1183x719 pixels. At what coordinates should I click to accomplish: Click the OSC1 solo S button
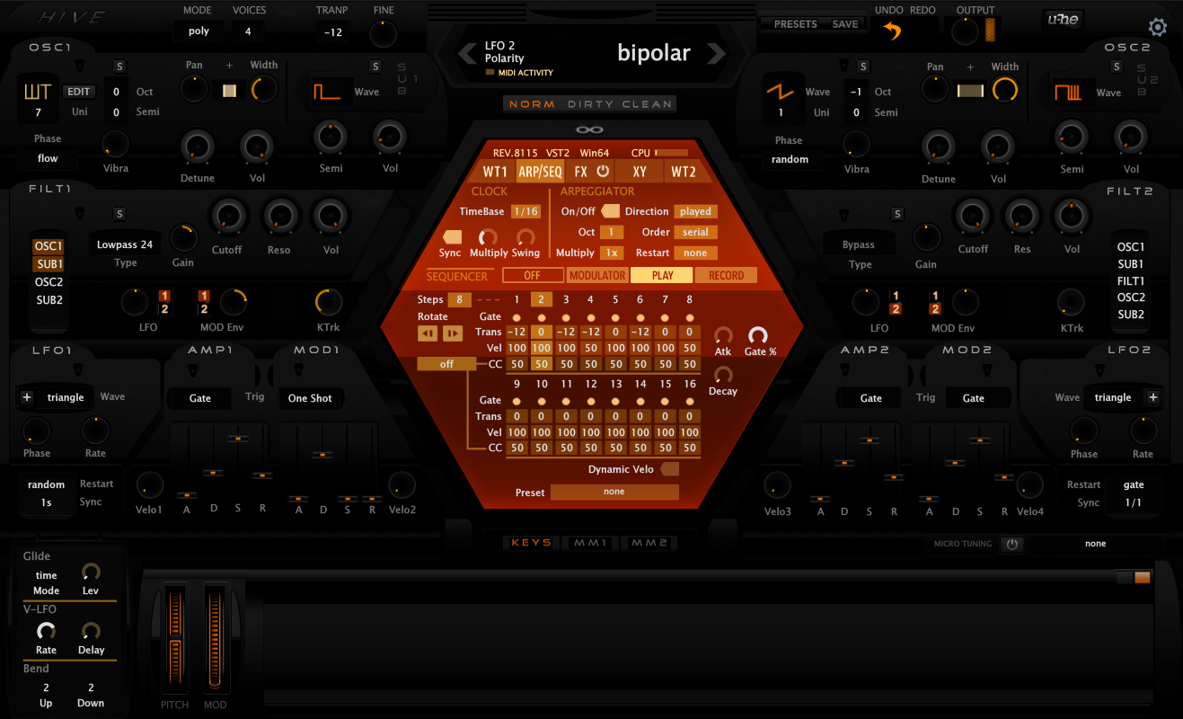coord(120,67)
